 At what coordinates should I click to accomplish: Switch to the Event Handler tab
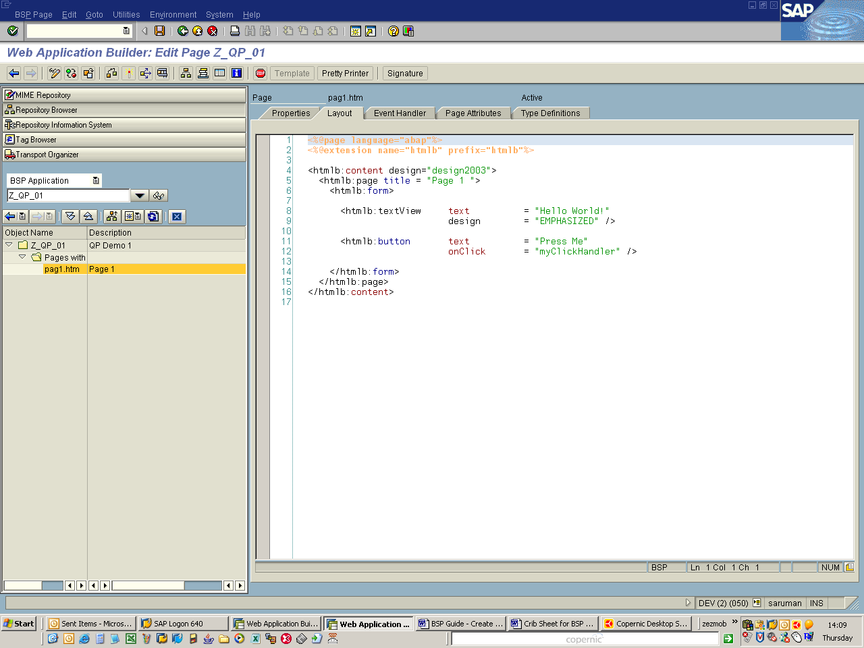(x=400, y=113)
